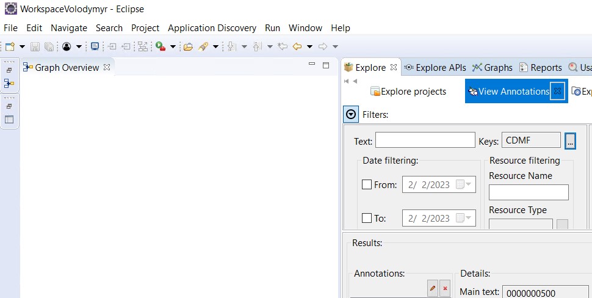Open the Edit menu
Viewport: 592px width, 298px height.
[x=34, y=28]
